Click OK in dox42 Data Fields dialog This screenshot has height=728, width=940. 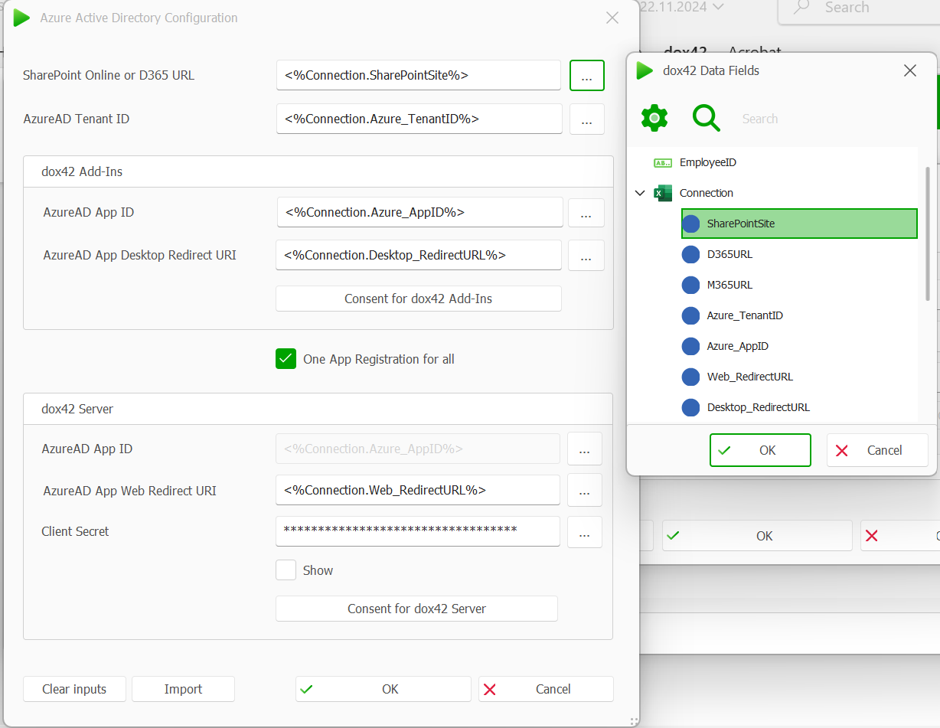pos(760,450)
